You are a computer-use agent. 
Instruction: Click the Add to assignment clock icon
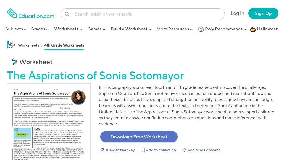[185, 150]
